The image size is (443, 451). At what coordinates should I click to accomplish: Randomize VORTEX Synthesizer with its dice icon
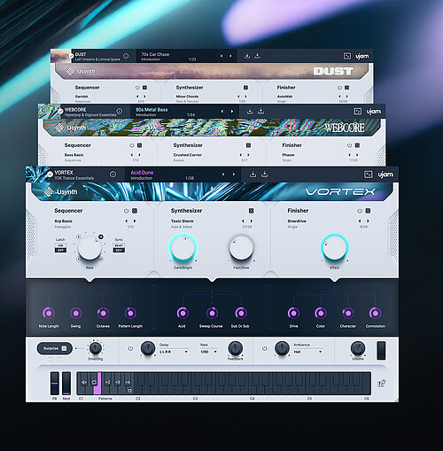[x=251, y=211]
